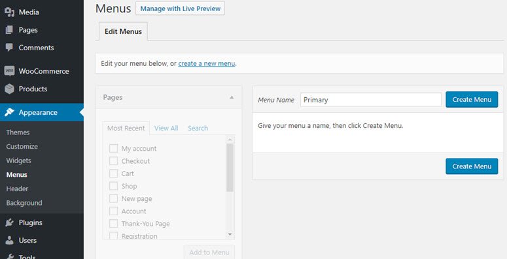Open Header submenu item
Viewport: 507px width, 259px height.
(x=17, y=189)
